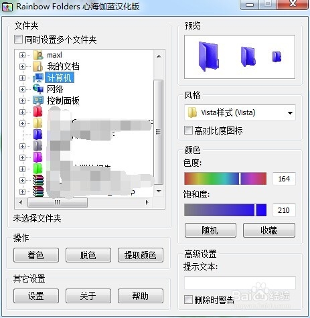
Task: Click 收藏 favorites button
Action: 269,230
